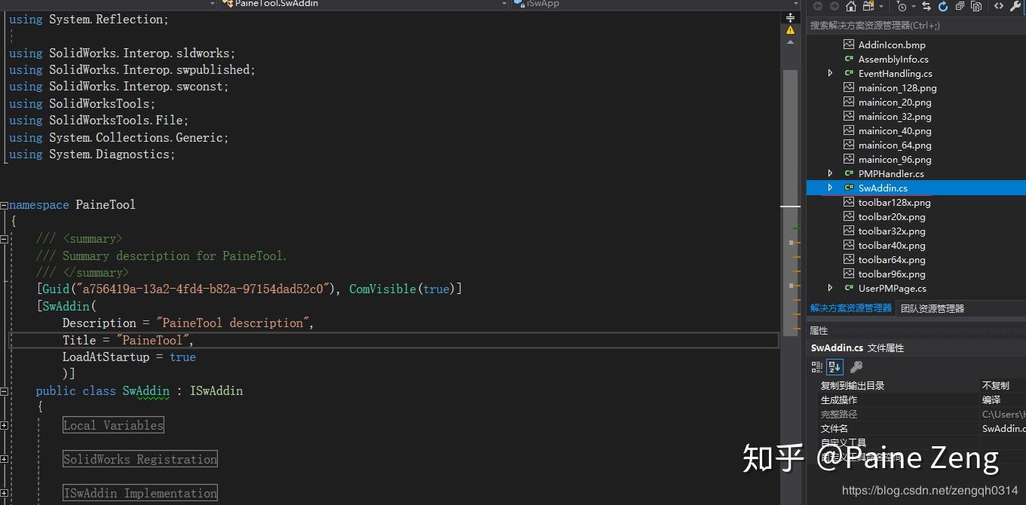Switch to the 团队资源管理器 tab
Screen dimensions: 1026x505
pyautogui.click(x=935, y=308)
